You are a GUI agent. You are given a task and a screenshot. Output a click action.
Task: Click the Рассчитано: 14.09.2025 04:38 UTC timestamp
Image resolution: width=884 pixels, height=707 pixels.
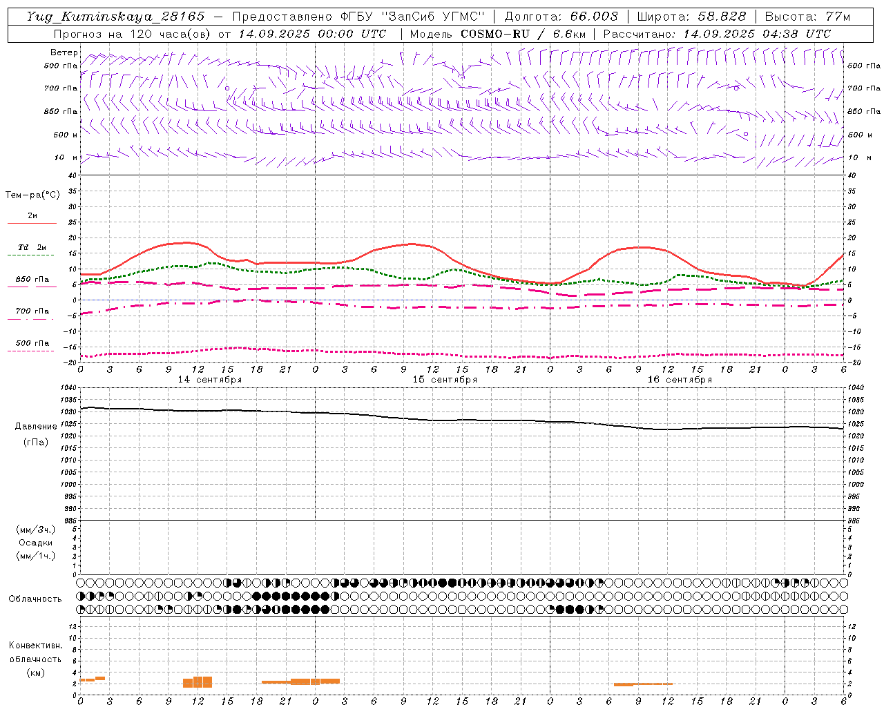(x=717, y=34)
